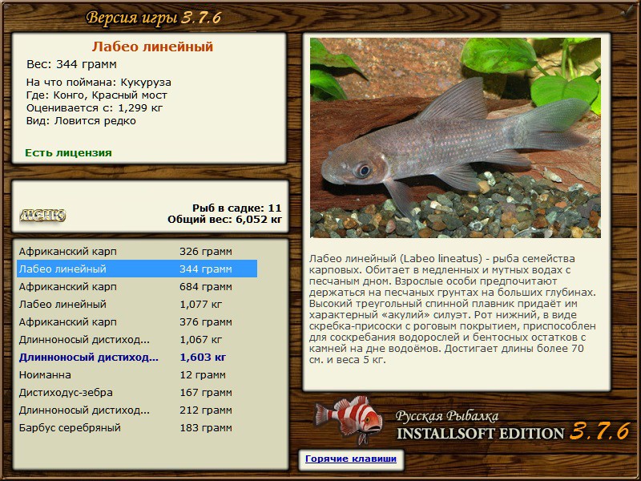This screenshot has width=641, height=481.
Task: Select the Ноиманна 12 грамм row
Action: [x=137, y=374]
